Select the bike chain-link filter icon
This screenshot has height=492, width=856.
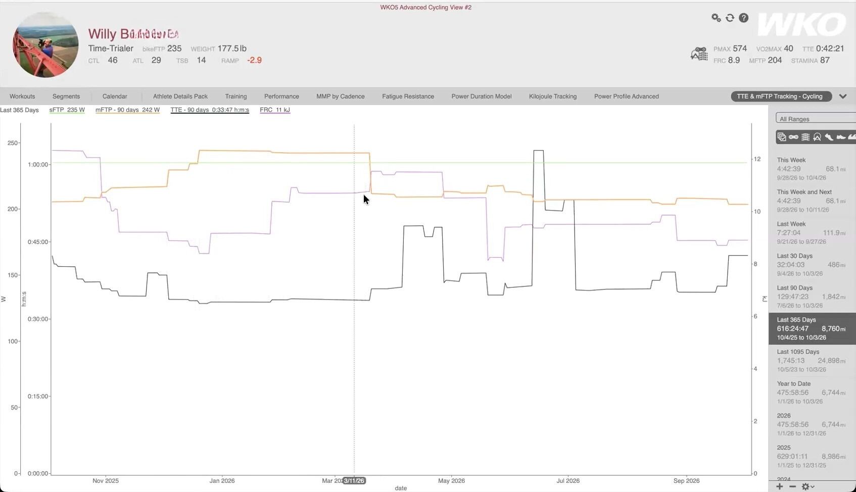793,137
